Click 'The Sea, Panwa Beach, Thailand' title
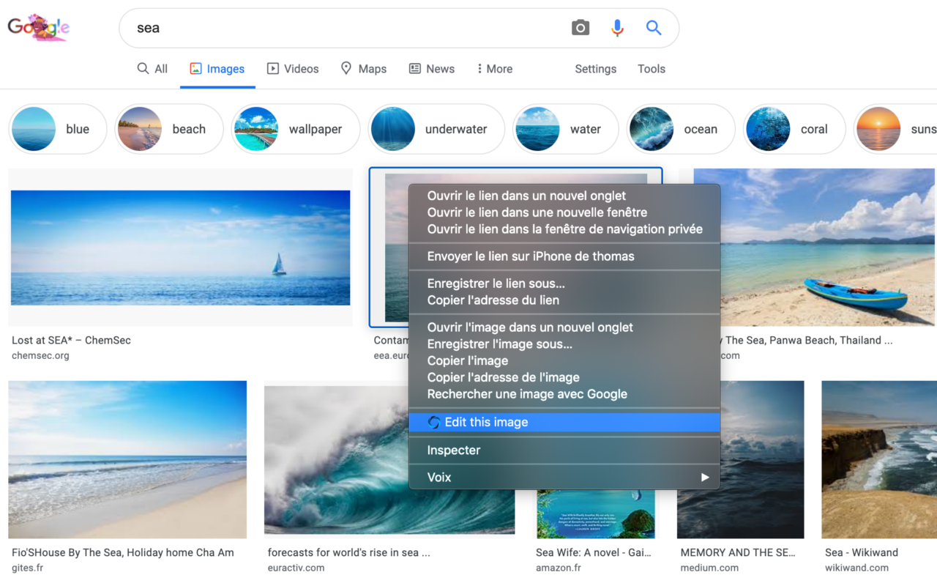Image resolution: width=937 pixels, height=586 pixels. pyautogui.click(x=807, y=340)
